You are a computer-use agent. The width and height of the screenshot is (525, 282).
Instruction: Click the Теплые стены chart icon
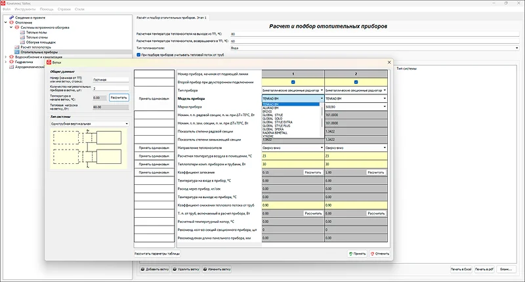coord(22,37)
